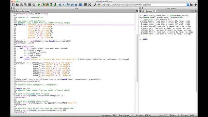Select the Python Sorting.py editor tab
This screenshot has width=208, height=117.
22,11
